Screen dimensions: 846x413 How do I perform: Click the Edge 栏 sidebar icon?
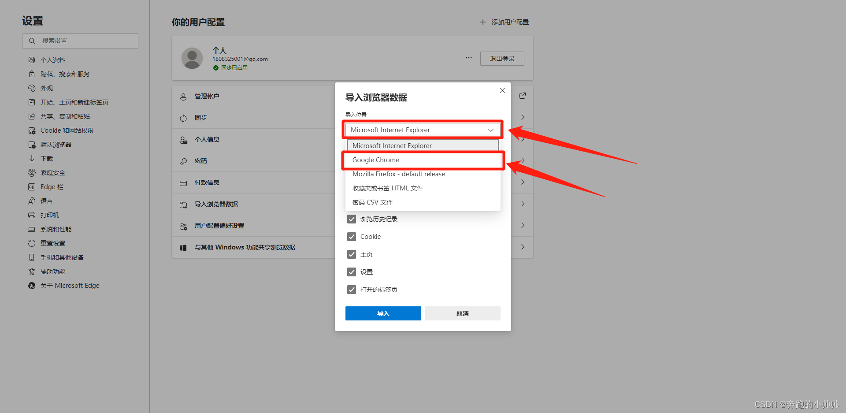[x=32, y=187]
